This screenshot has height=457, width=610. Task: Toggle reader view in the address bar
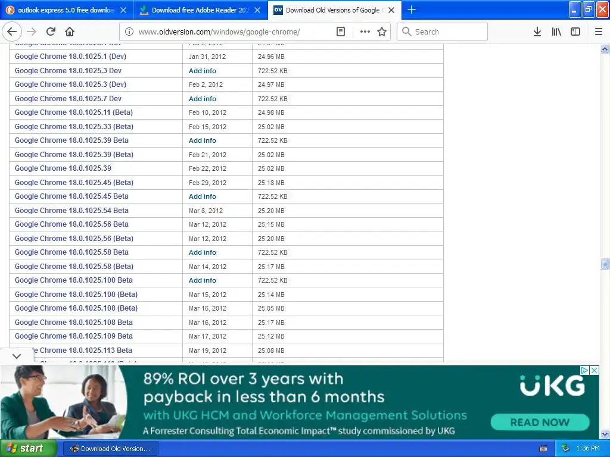pyautogui.click(x=340, y=32)
